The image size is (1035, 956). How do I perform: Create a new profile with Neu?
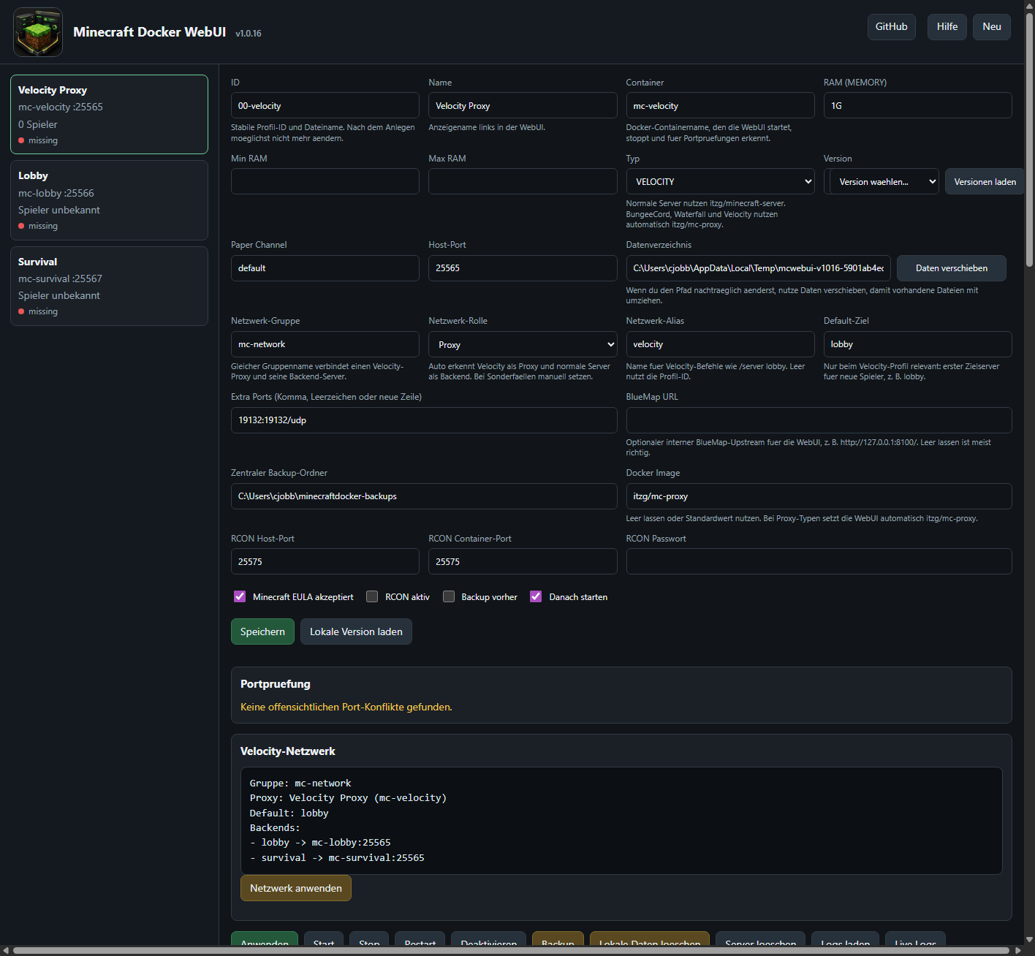[992, 27]
